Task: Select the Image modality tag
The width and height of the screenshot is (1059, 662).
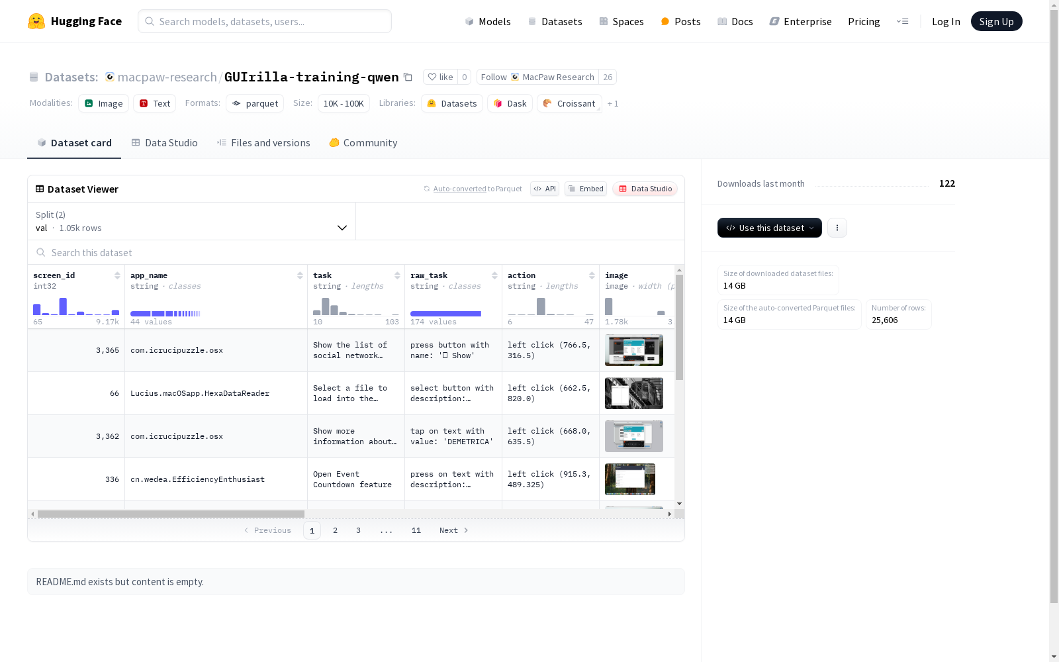Action: 104,103
